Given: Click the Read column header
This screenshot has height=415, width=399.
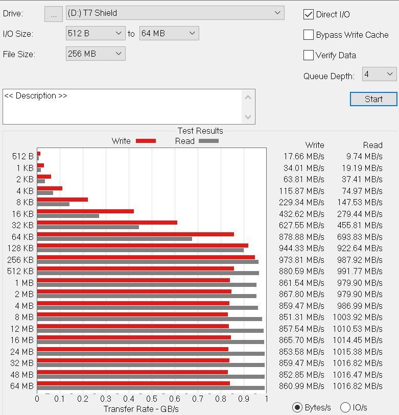Looking at the screenshot, I should 373,145.
